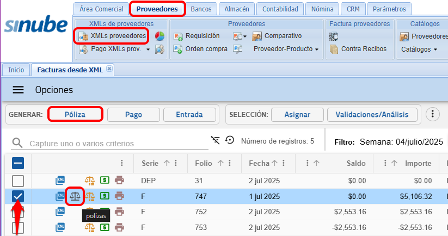Image resolution: width=448 pixels, height=236 pixels.
Task: Open the Fecha column options menu
Action: [284, 163]
